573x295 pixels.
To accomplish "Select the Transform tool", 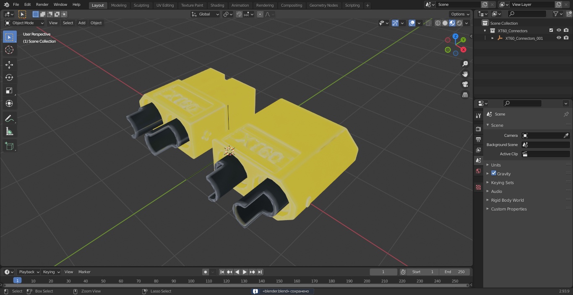I will click(9, 103).
